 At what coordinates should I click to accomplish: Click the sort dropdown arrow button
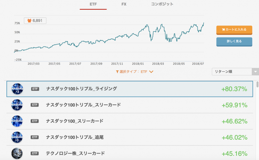coord(255,71)
